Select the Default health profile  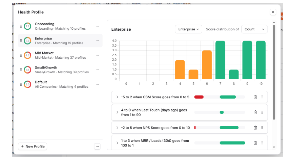tap(60, 84)
